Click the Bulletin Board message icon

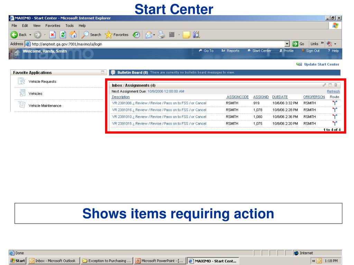[113, 72]
